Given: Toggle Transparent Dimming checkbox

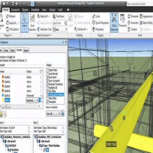Looking at the screenshot, I should pos(47,95).
